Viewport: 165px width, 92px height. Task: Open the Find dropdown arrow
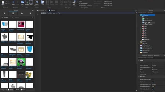pyautogui.click(x=22, y=6)
